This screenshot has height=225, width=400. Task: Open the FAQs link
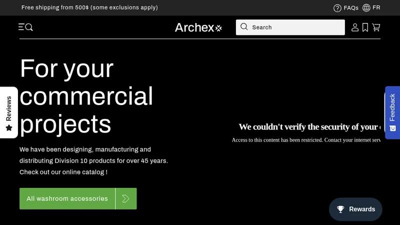[346, 8]
